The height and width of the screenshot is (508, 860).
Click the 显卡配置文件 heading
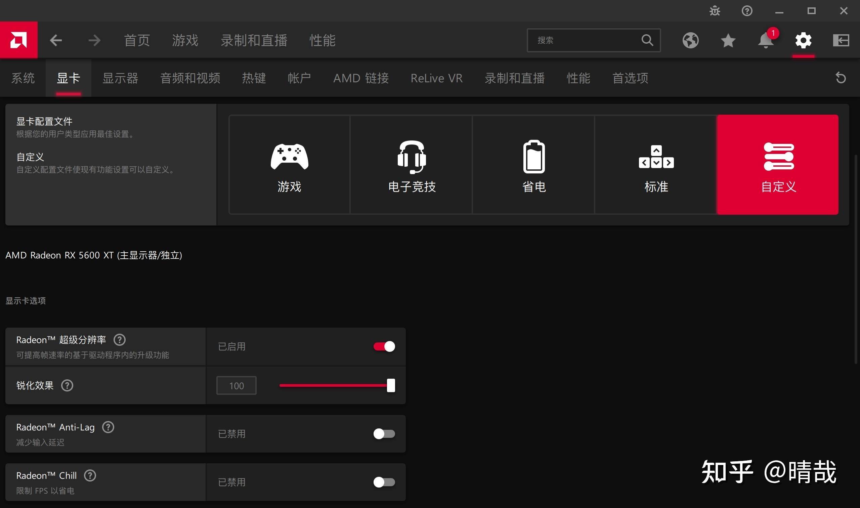[44, 121]
